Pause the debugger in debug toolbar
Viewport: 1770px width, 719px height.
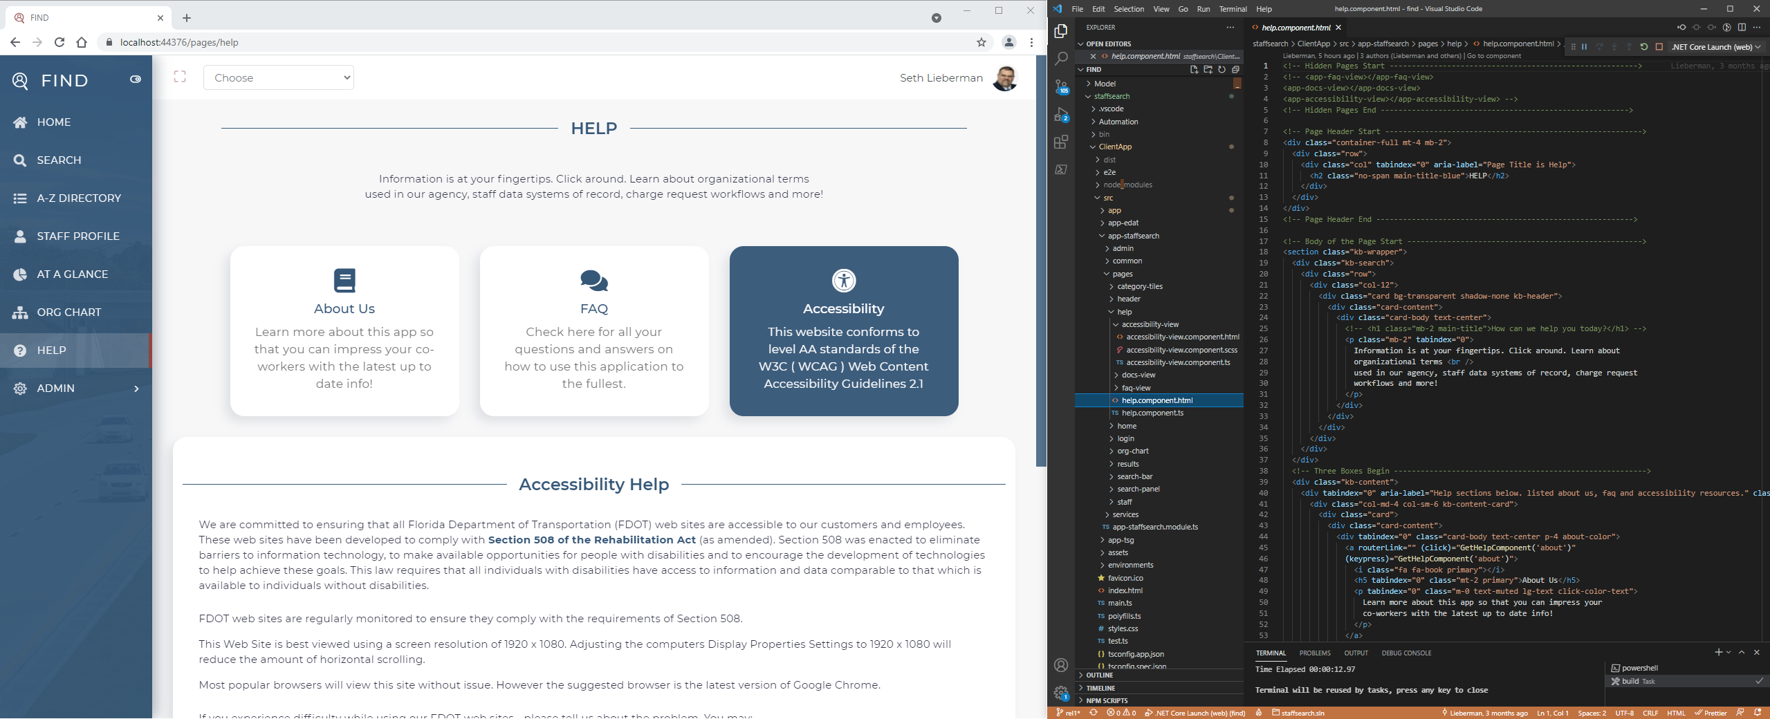click(1584, 47)
